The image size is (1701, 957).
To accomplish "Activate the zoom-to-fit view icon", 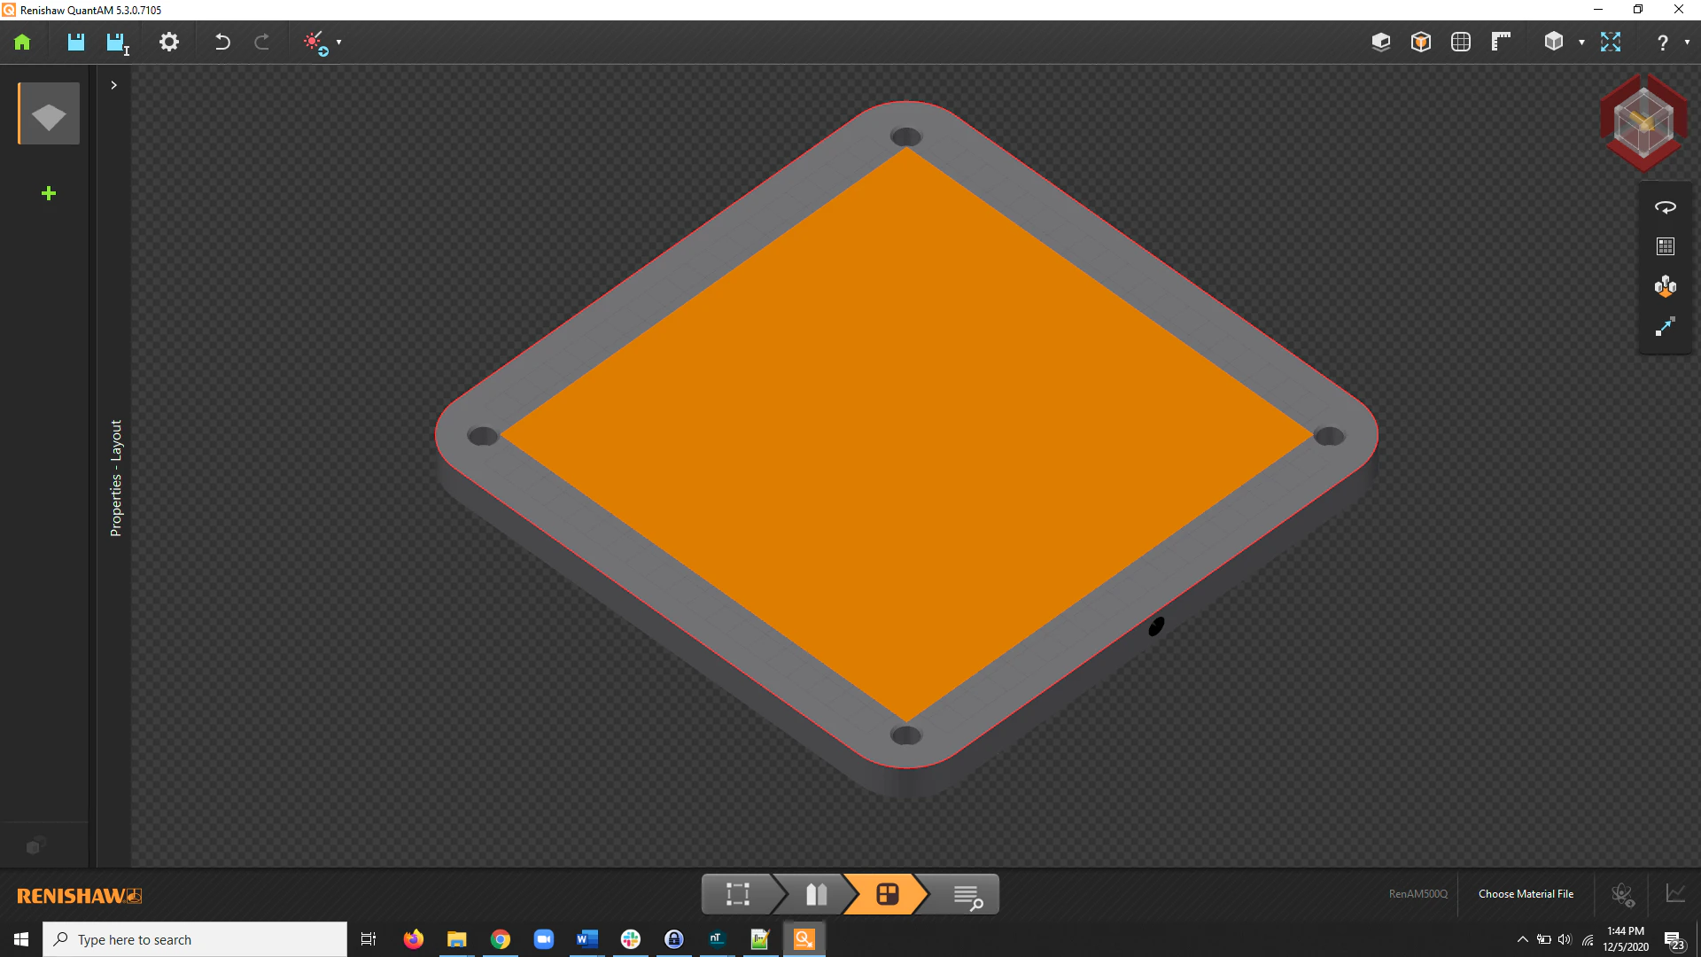I will (1610, 42).
